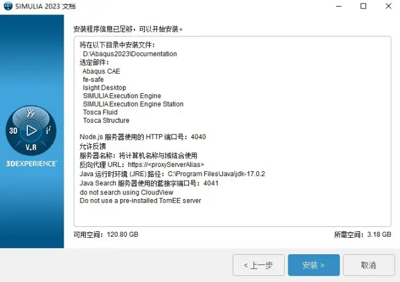This screenshot has height=282, width=400.
Task: Click the 所需空间 3.18 GB label
Action: click(x=362, y=234)
